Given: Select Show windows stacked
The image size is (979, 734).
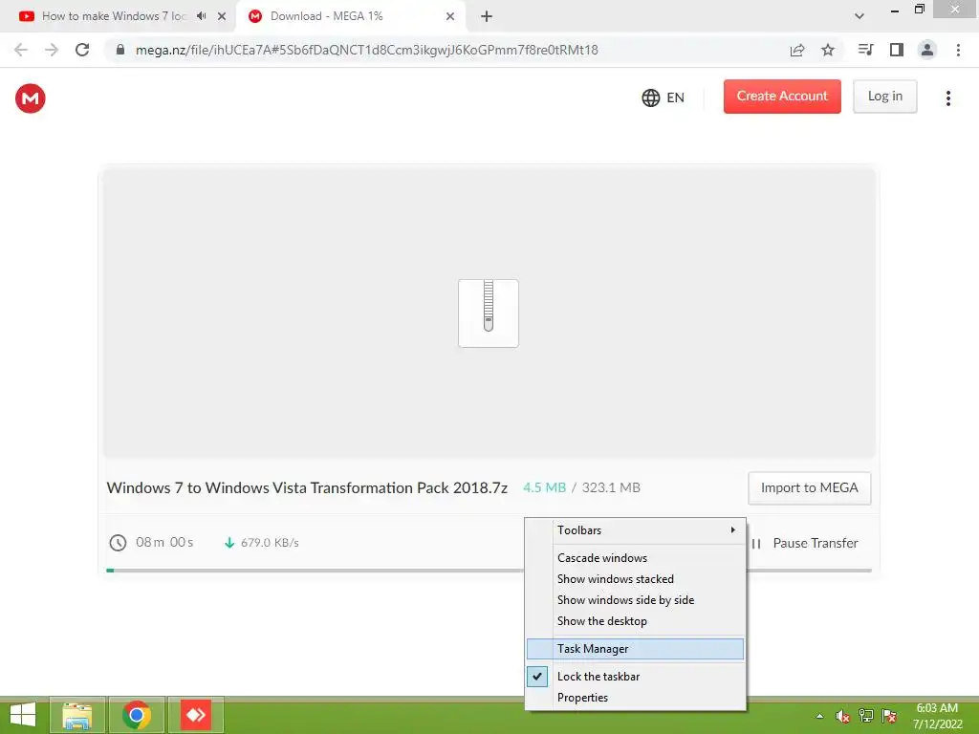Looking at the screenshot, I should pos(635,579).
